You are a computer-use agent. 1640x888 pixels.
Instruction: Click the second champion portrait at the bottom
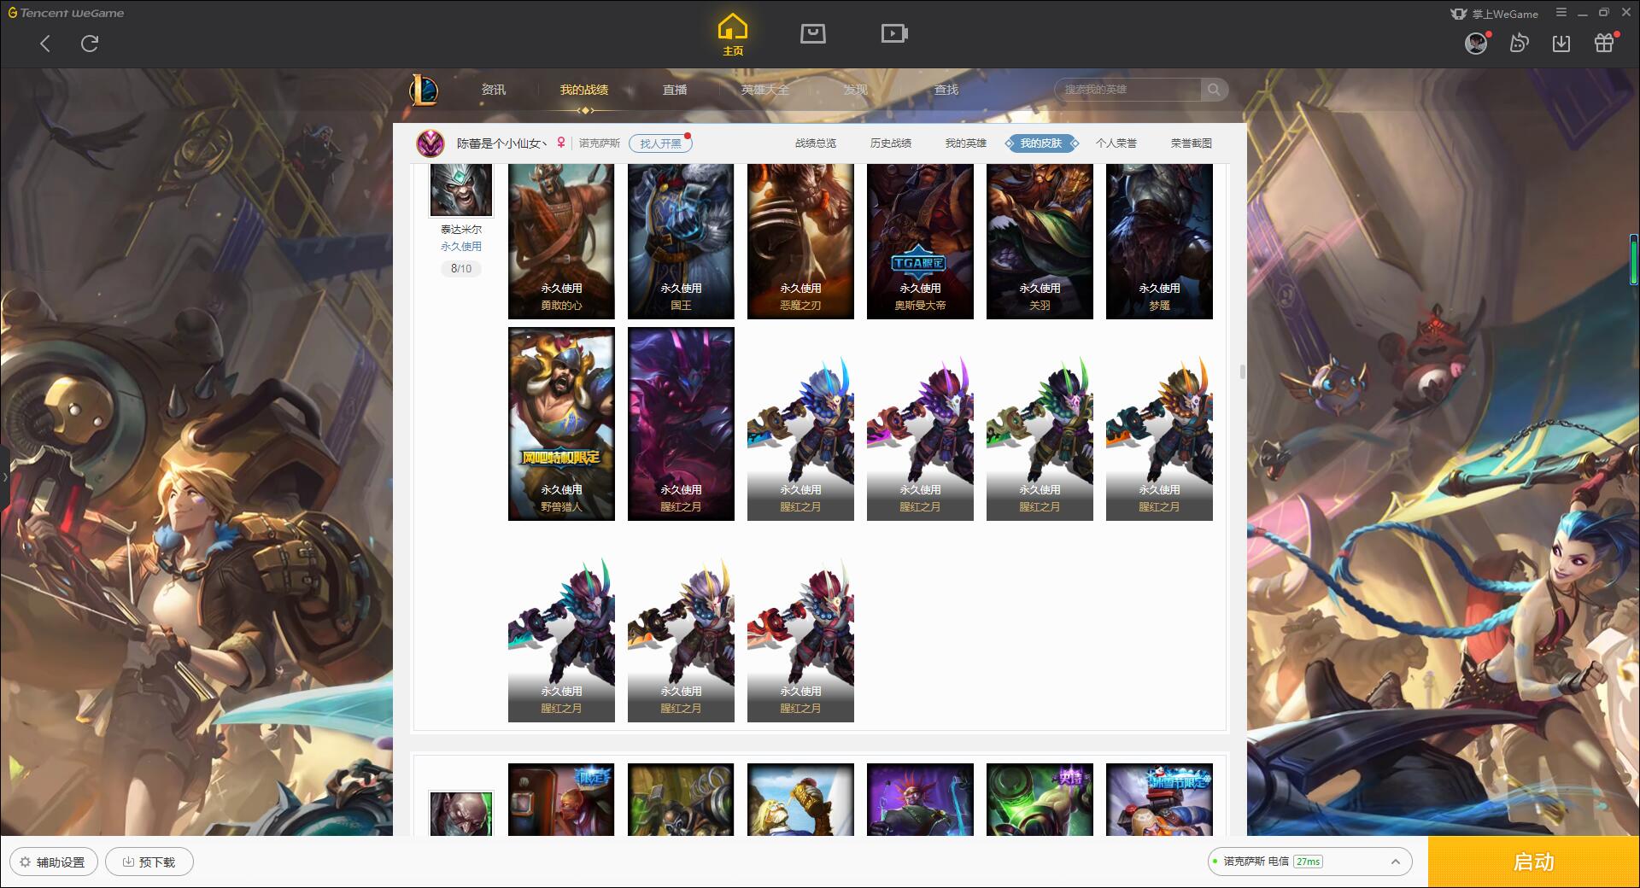point(461,813)
